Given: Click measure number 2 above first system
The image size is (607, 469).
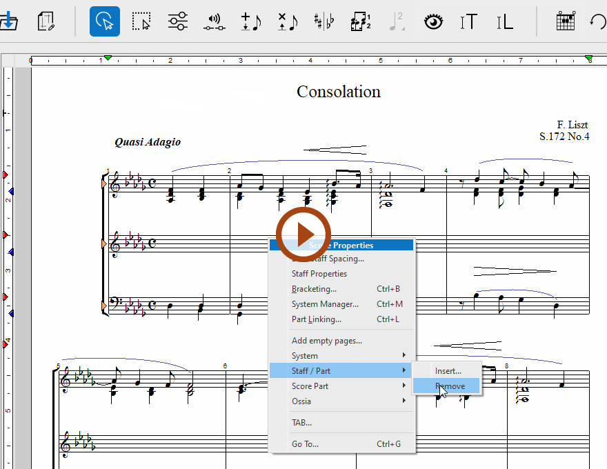Looking at the screenshot, I should [229, 170].
